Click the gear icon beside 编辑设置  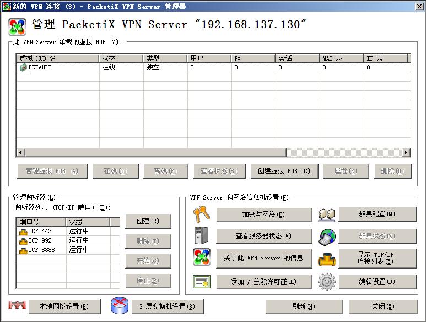(x=326, y=281)
